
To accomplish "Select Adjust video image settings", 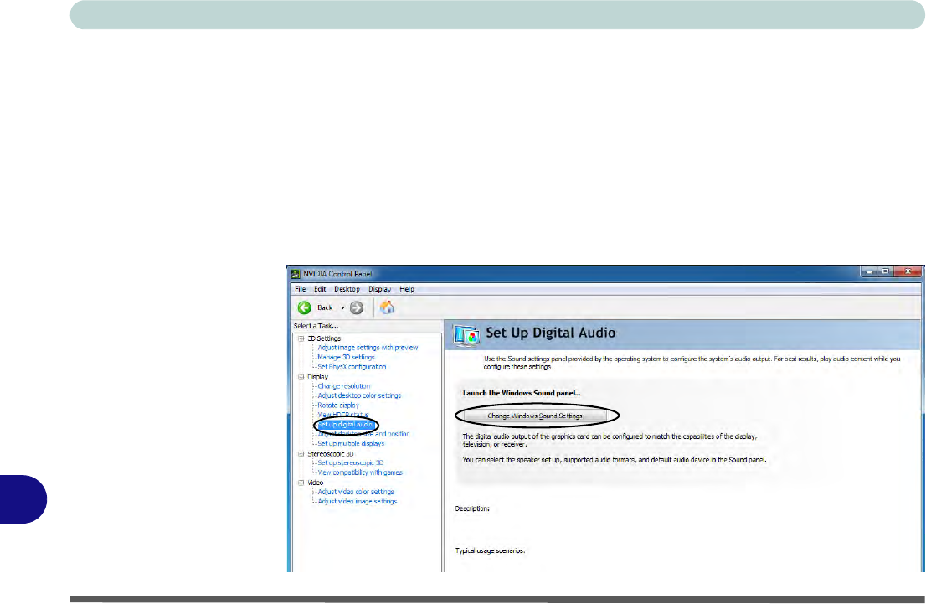I will pyautogui.click(x=358, y=501).
